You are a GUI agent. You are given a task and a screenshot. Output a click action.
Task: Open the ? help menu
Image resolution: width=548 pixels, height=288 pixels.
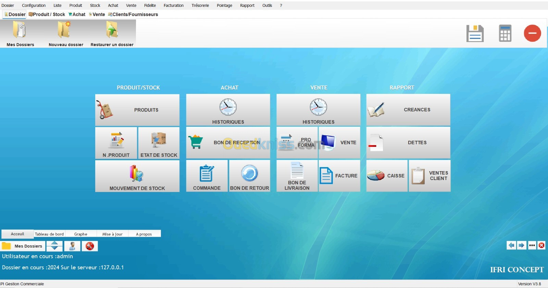pyautogui.click(x=281, y=5)
